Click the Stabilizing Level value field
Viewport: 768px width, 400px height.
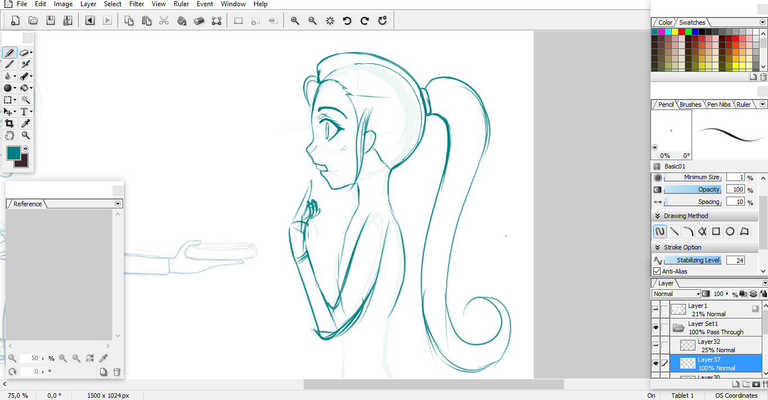coord(735,260)
